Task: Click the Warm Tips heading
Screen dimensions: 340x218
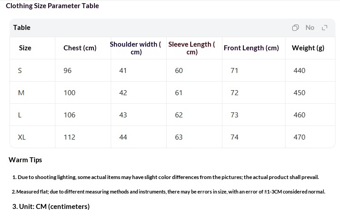Action: click(x=25, y=160)
